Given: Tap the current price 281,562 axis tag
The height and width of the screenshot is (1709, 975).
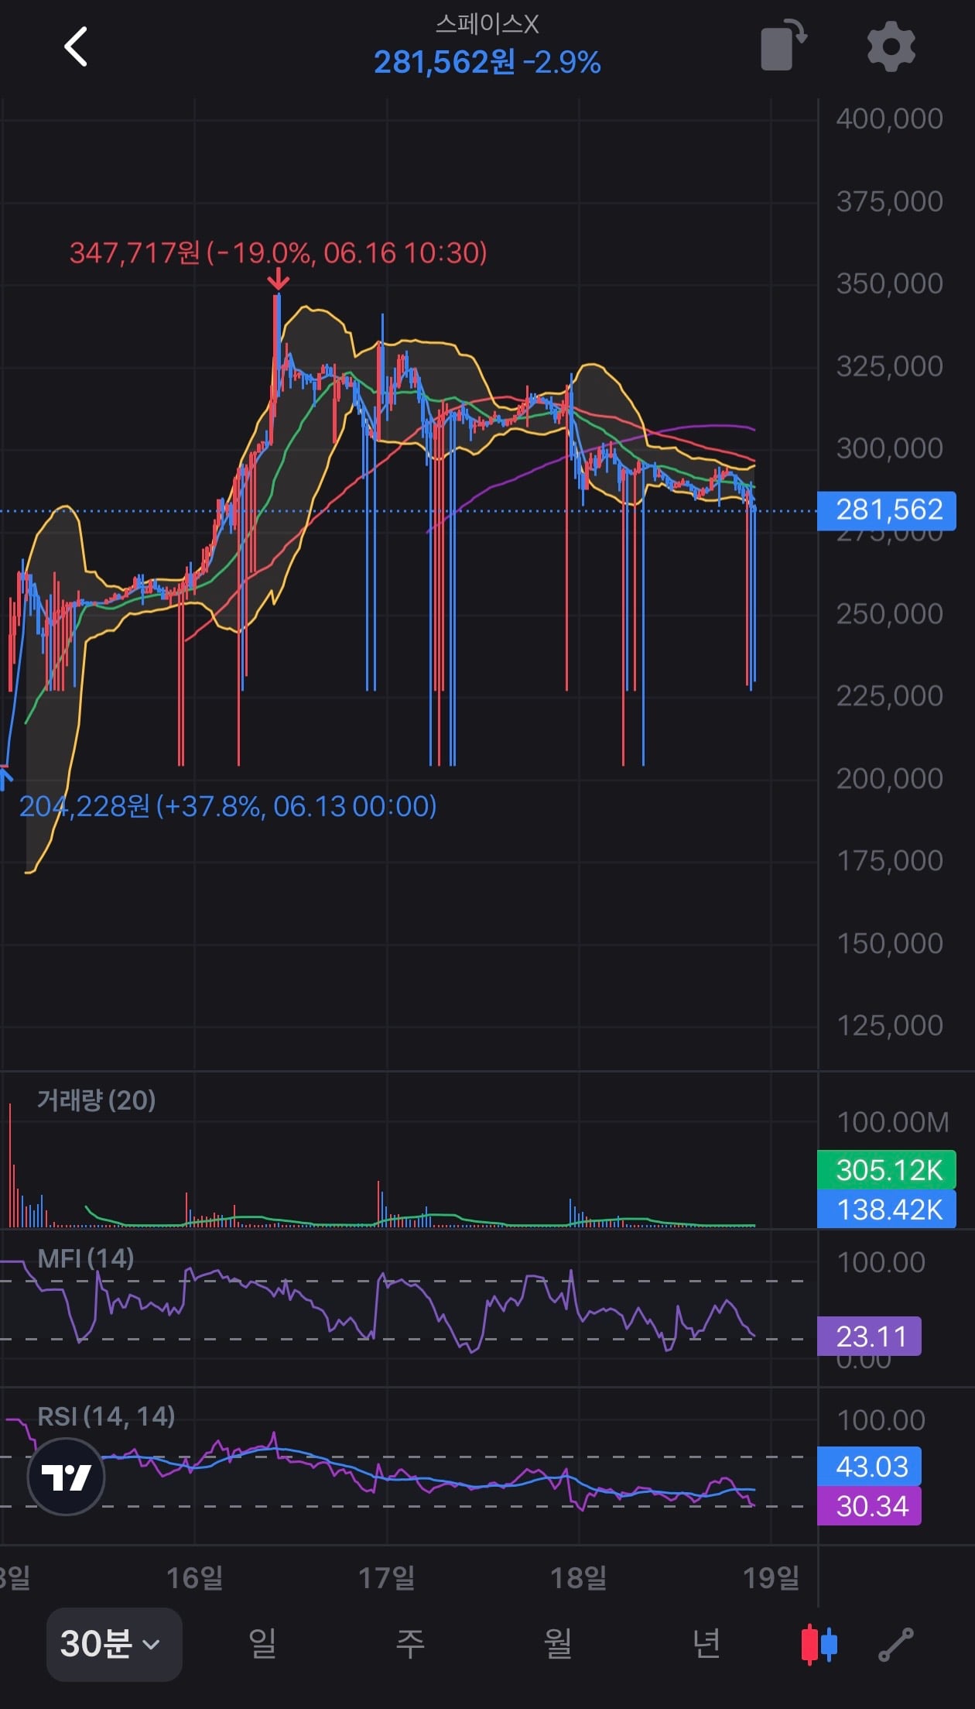Looking at the screenshot, I should [x=887, y=510].
